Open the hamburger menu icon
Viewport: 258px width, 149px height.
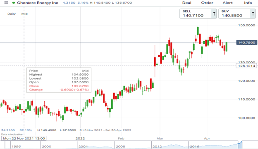point(6,2)
